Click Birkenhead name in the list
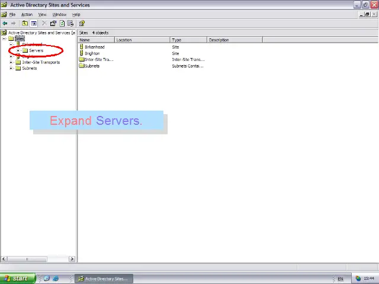 pos(95,47)
